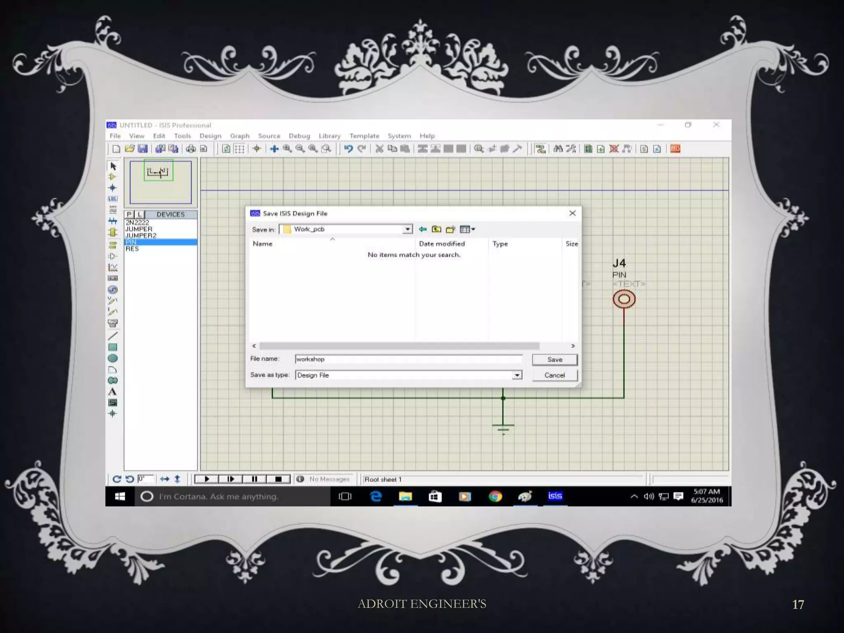Open the Library menu

(329, 136)
